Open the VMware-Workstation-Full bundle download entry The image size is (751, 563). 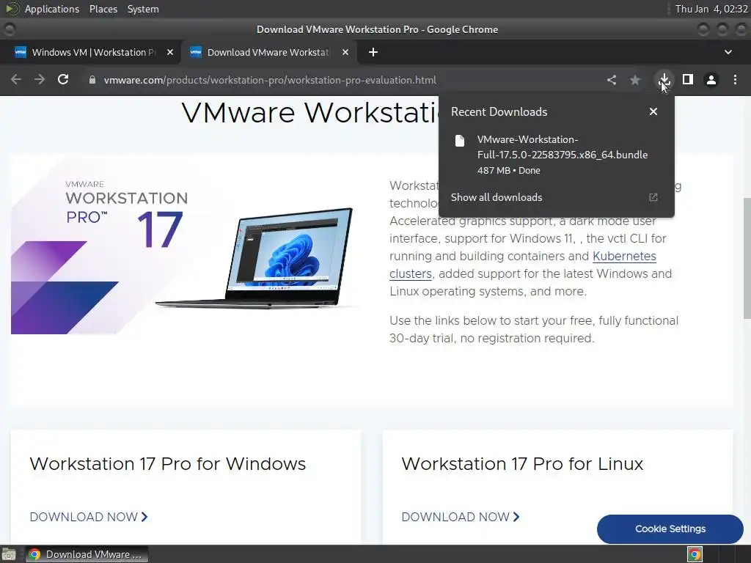(x=556, y=155)
